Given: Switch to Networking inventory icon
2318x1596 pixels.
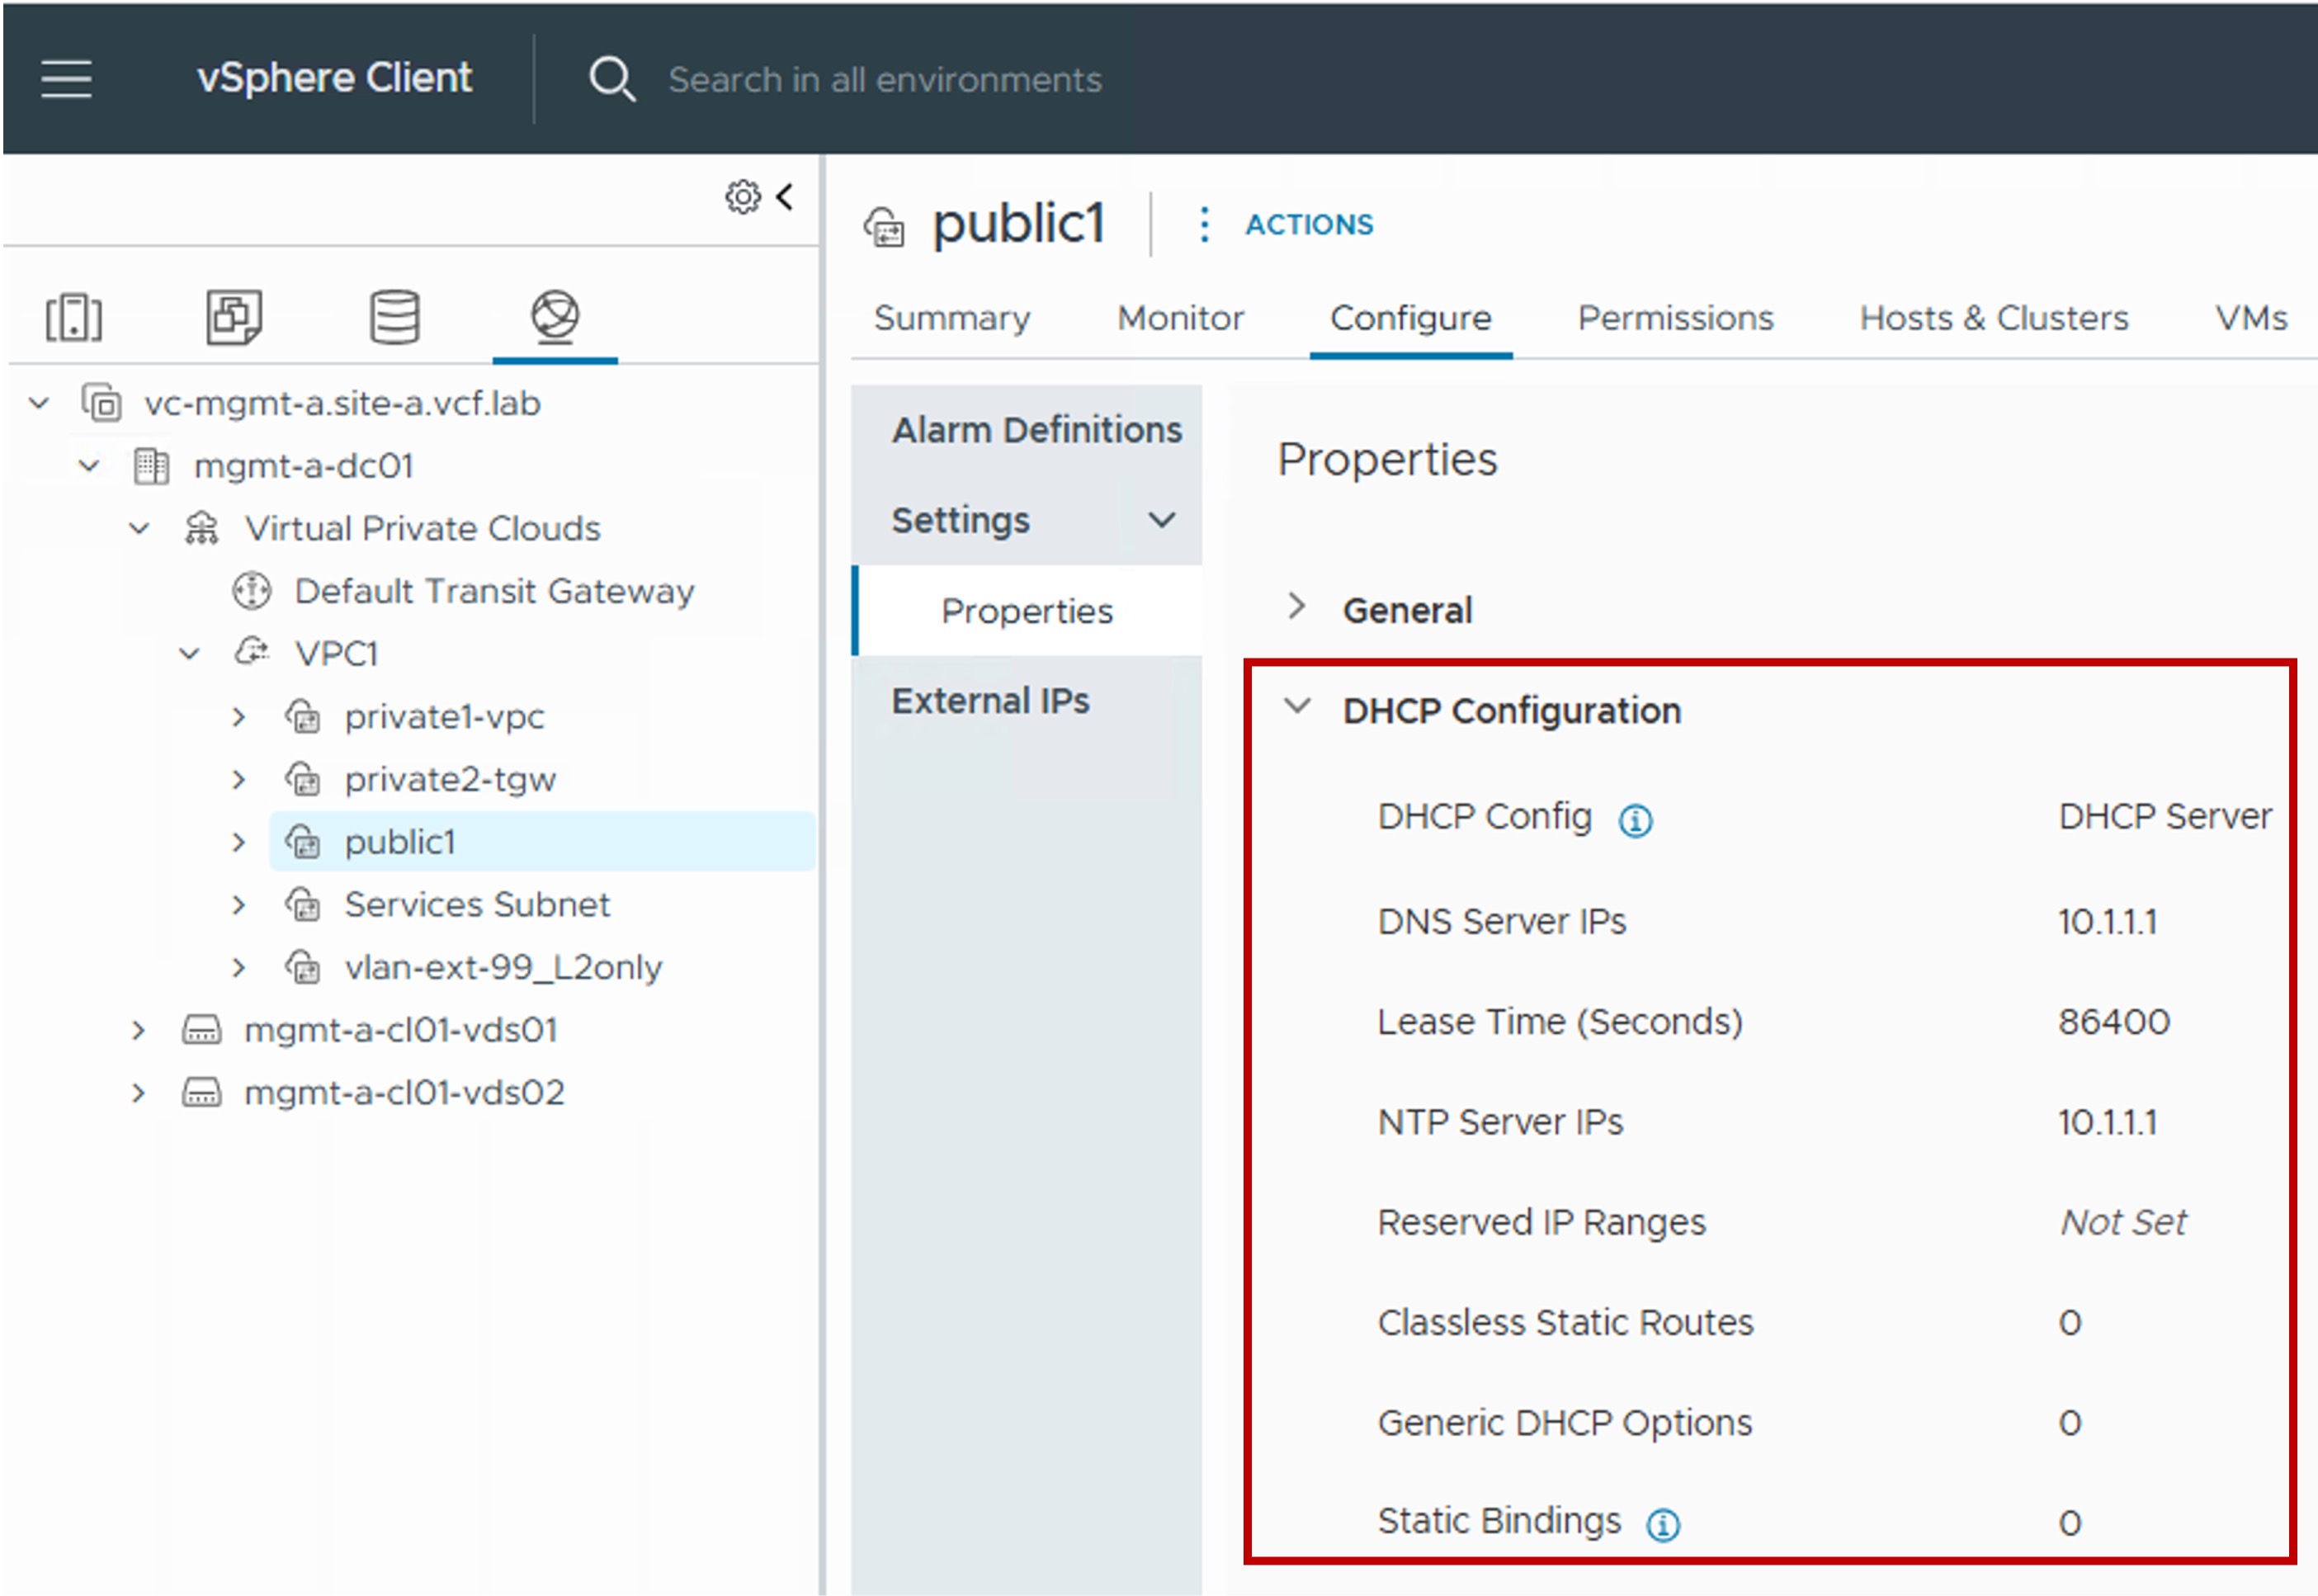Looking at the screenshot, I should click(555, 316).
